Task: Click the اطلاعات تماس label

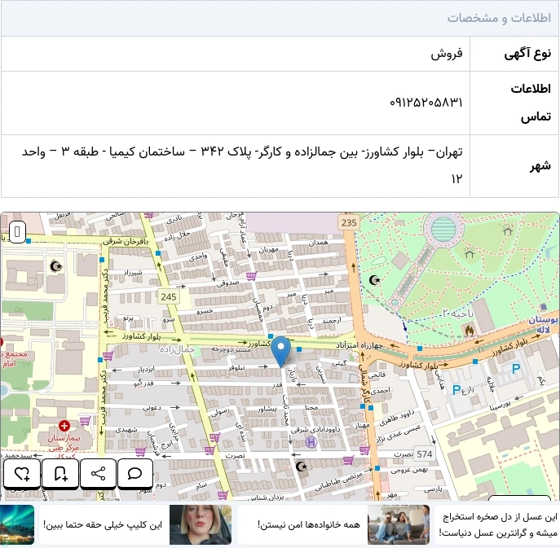Action: click(x=531, y=103)
